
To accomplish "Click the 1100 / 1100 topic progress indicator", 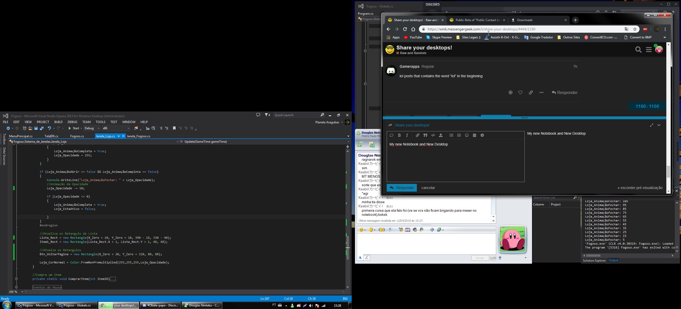I will (x=647, y=106).
